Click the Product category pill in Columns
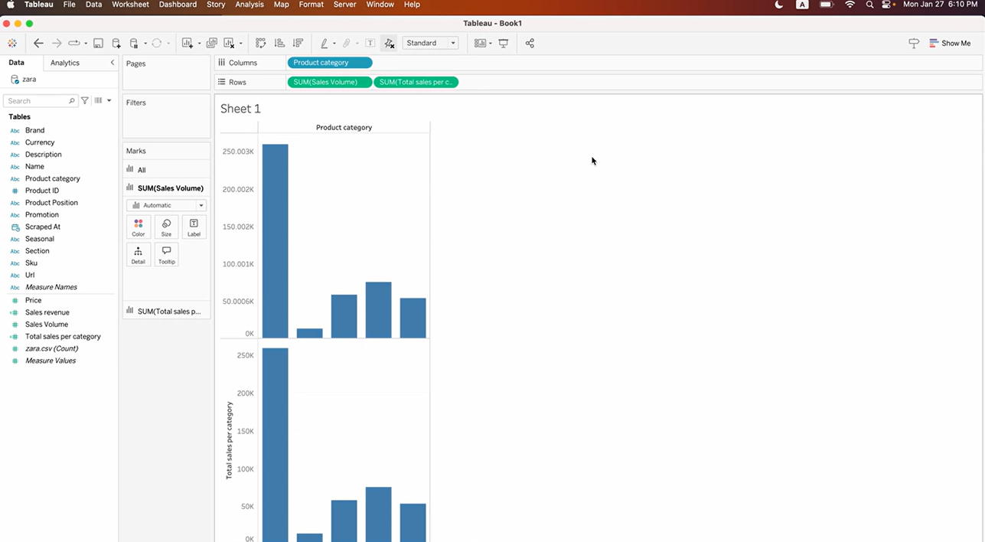 [x=330, y=63]
